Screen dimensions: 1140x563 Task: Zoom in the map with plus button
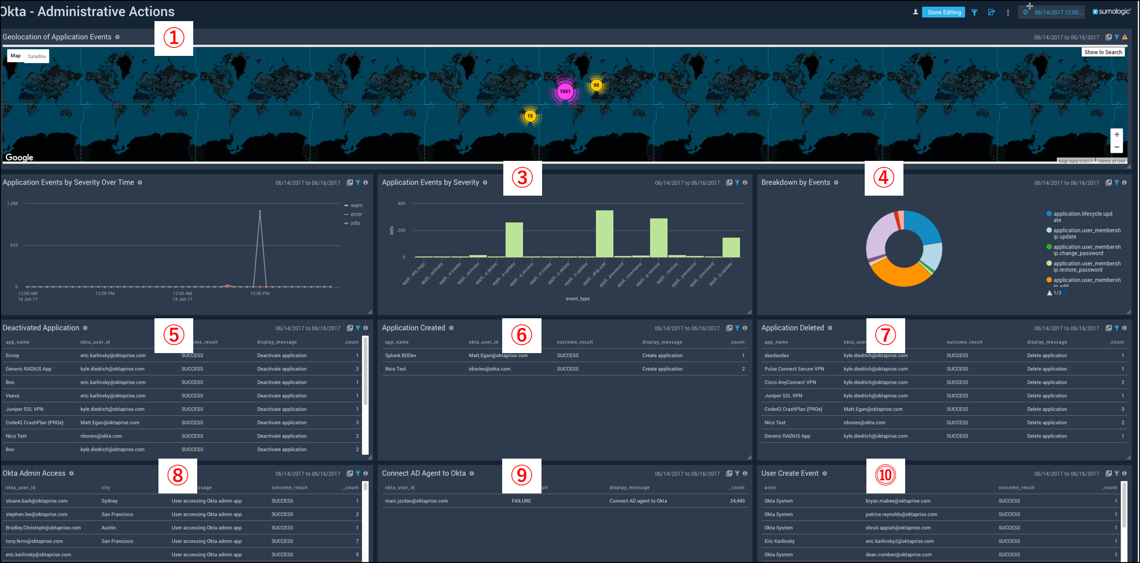point(1117,135)
